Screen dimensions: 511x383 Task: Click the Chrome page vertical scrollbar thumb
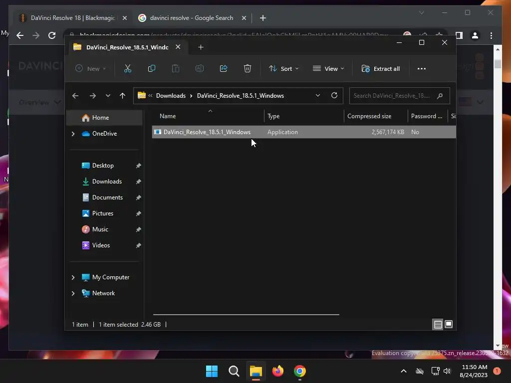[498, 63]
